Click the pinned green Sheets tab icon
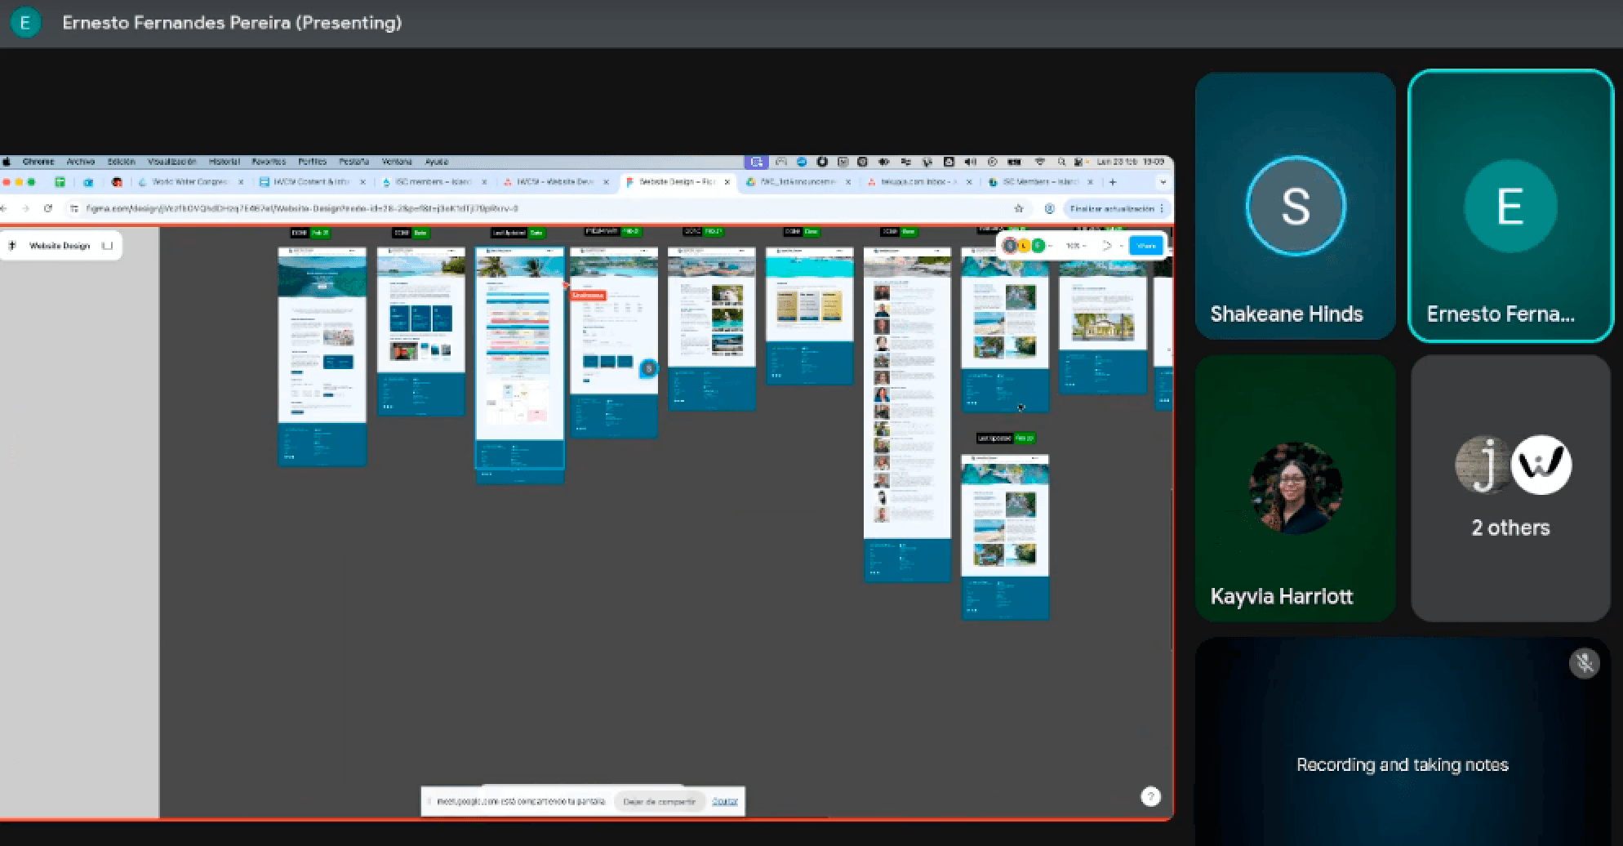The width and height of the screenshot is (1623, 846). 60,182
